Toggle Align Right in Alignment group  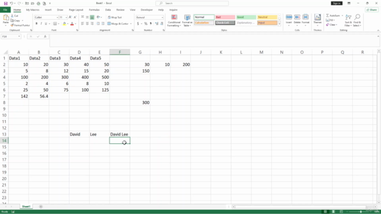[92, 24]
